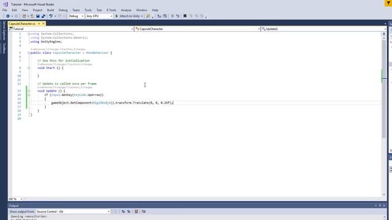The image size is (392, 220).
Task: Open the Edit menu
Action: [x=14, y=10]
